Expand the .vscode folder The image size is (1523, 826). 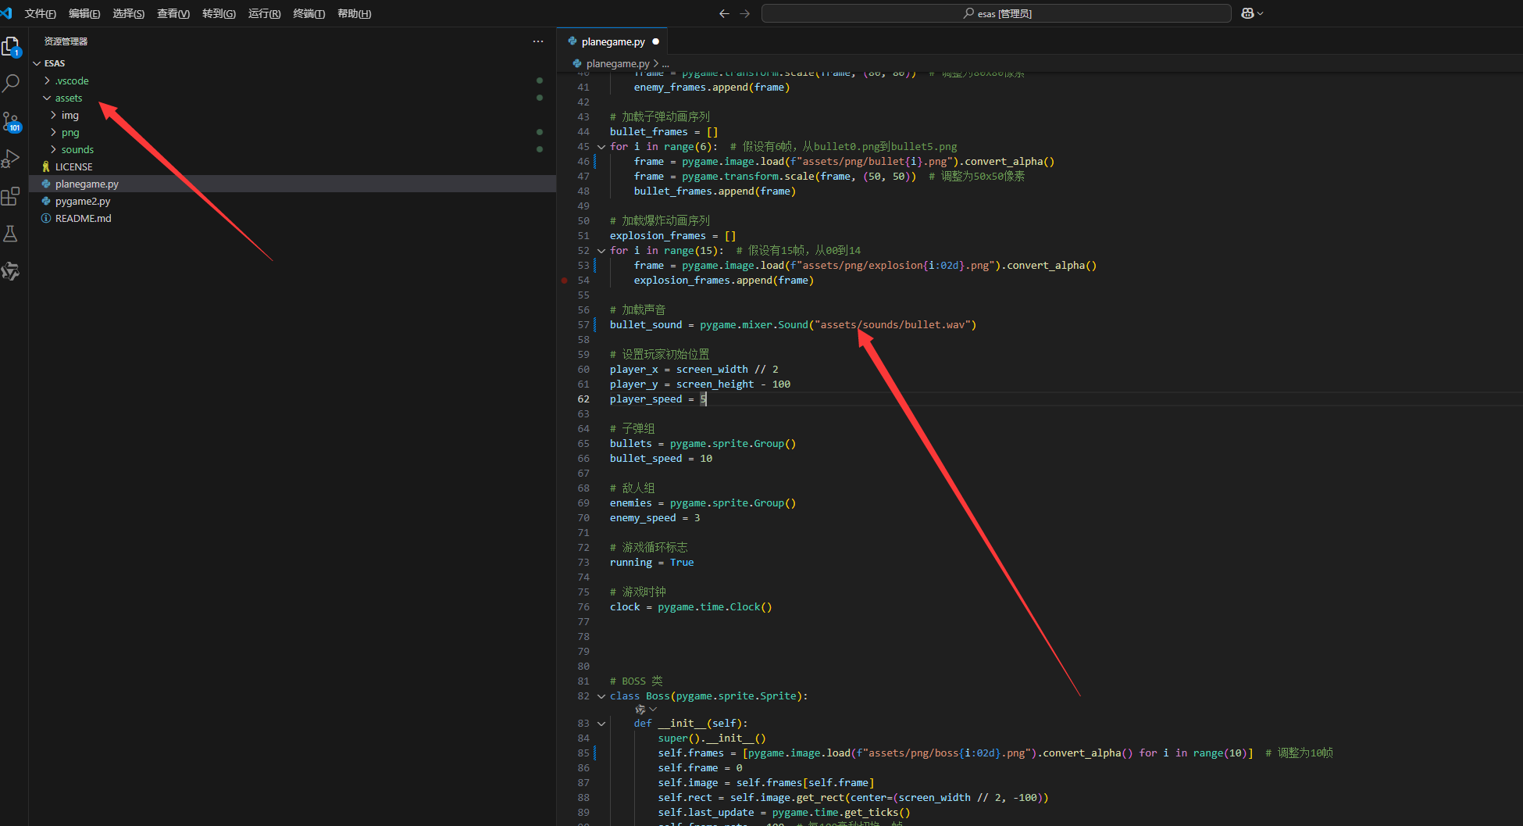click(72, 81)
